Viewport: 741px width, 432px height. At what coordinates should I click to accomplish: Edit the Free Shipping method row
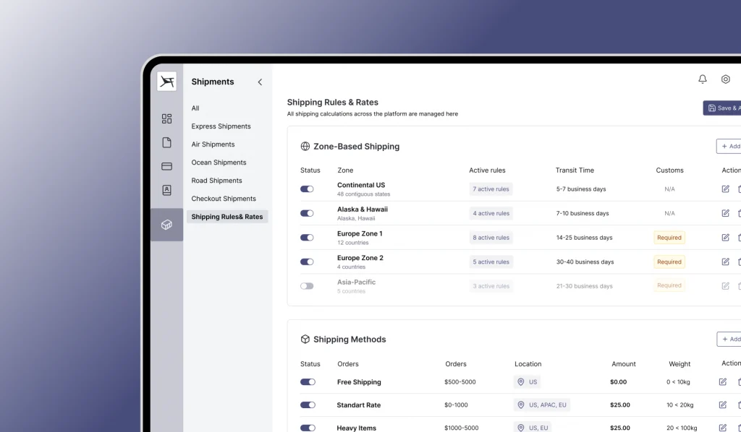coord(723,382)
